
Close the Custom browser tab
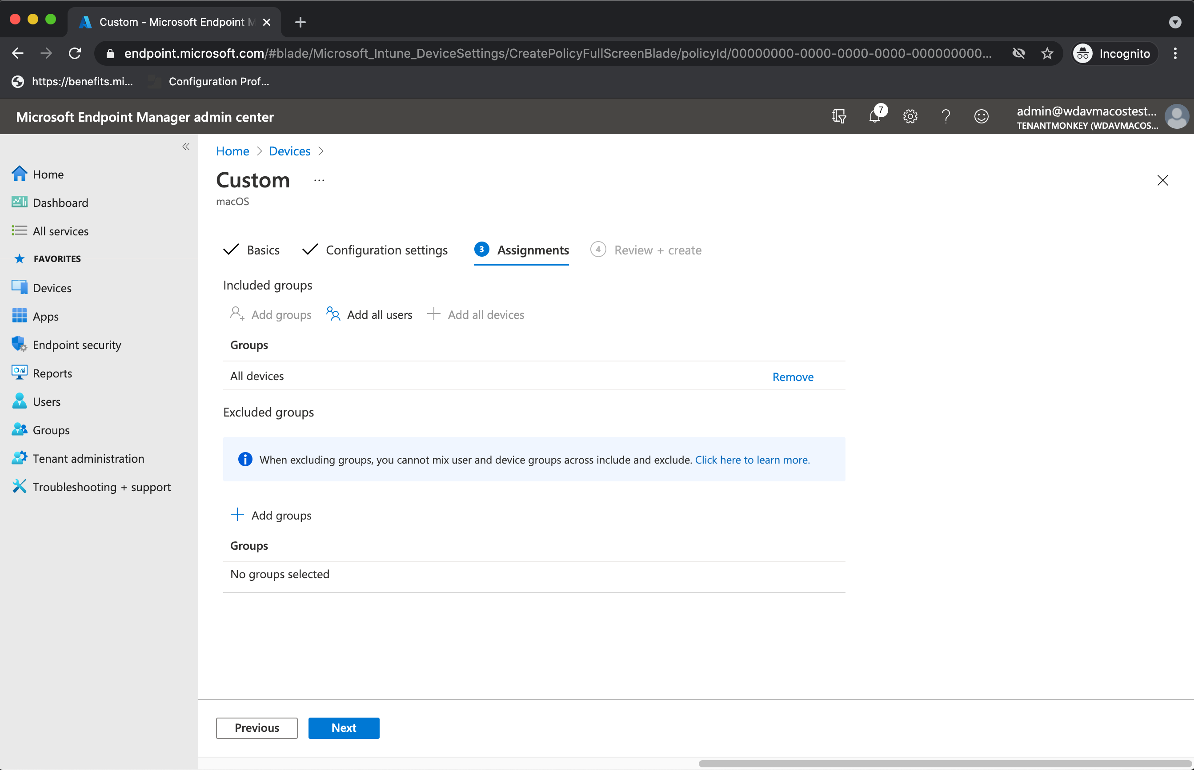click(x=267, y=22)
